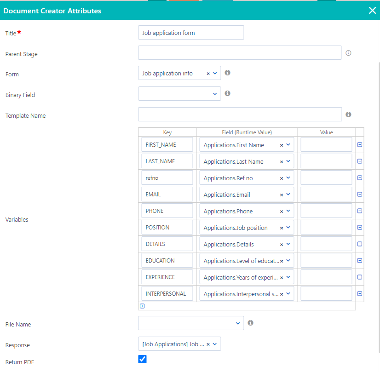Open the File Name dropdown
Screen dimensions: 380x372
point(238,323)
